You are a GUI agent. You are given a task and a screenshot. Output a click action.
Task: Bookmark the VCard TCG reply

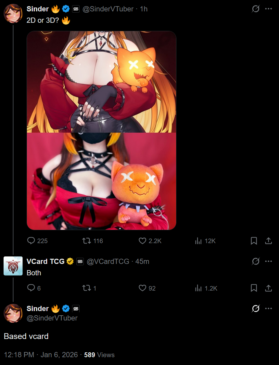(x=254, y=288)
